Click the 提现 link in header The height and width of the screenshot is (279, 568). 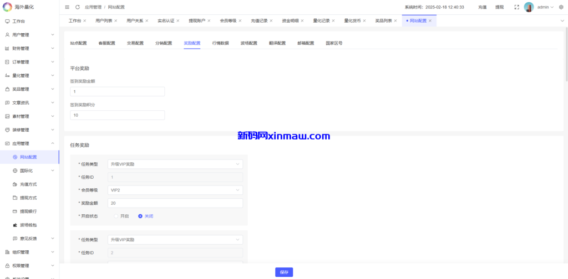(x=500, y=7)
